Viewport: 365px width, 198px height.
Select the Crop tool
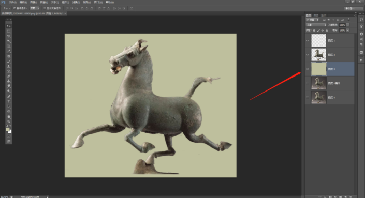(9, 46)
